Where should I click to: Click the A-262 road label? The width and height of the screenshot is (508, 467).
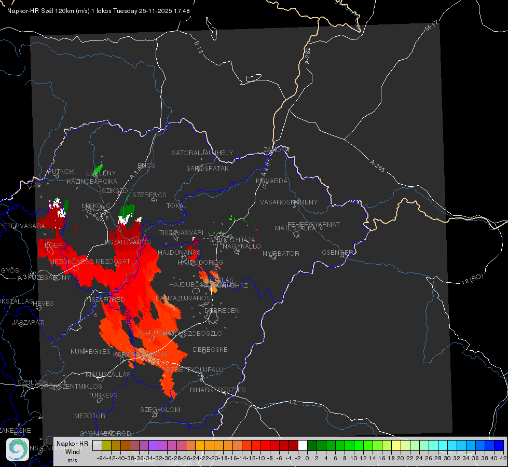(x=308, y=56)
